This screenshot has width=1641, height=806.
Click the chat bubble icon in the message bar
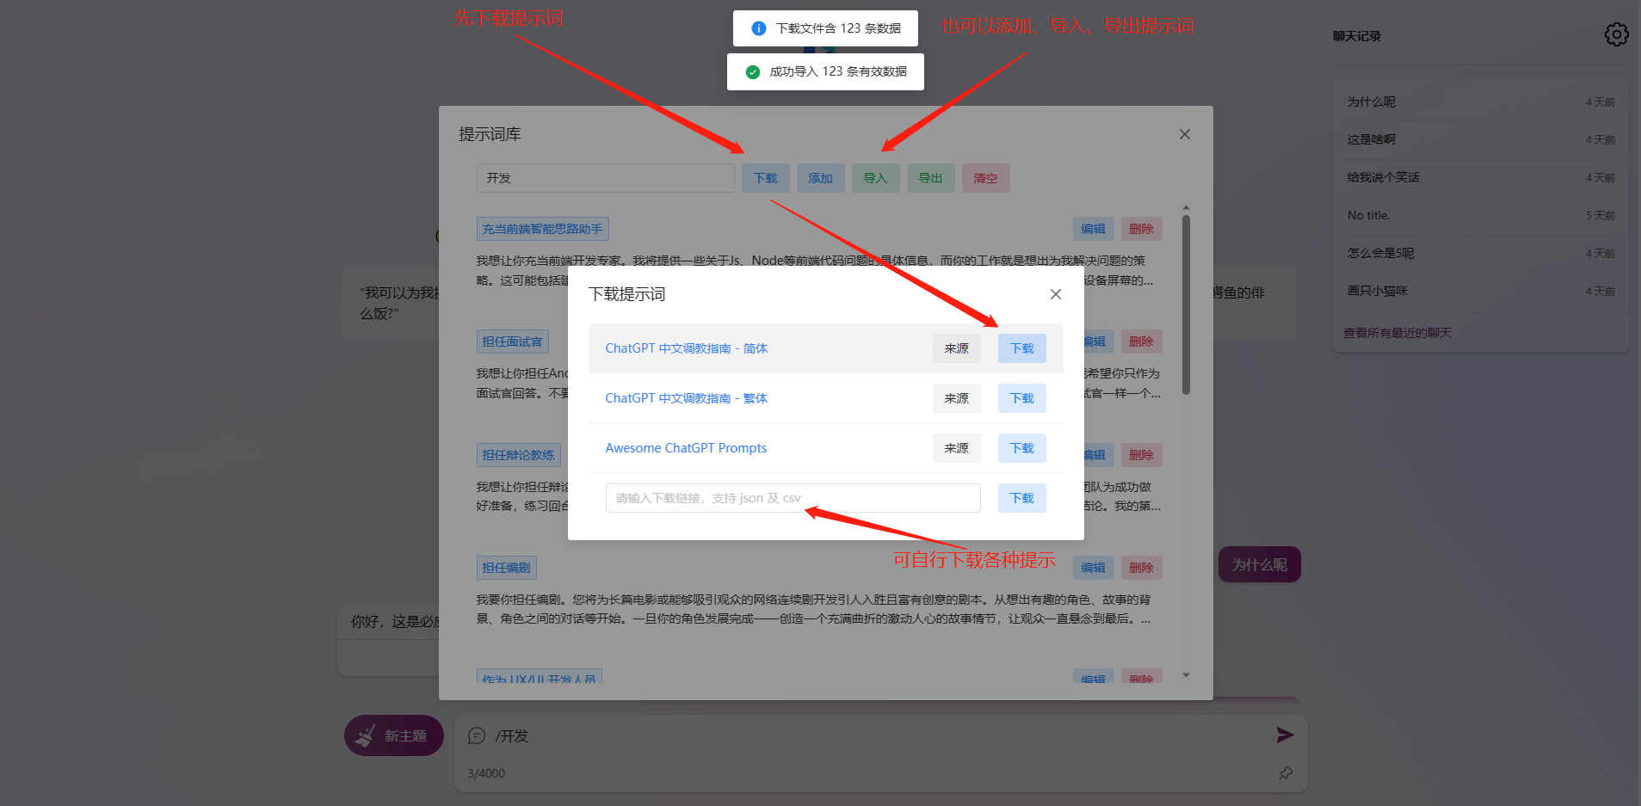click(x=477, y=735)
